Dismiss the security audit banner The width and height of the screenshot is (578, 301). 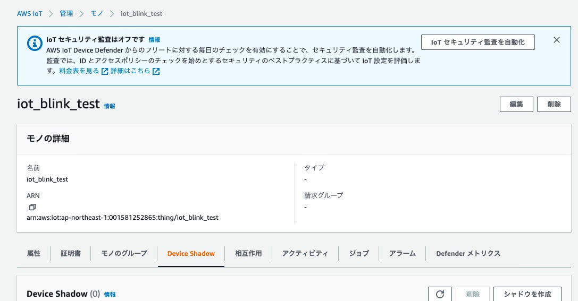coord(557,40)
